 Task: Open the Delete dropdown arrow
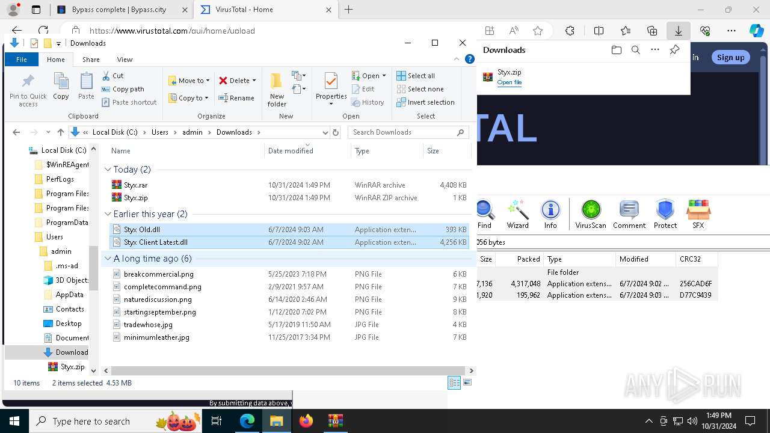point(254,81)
